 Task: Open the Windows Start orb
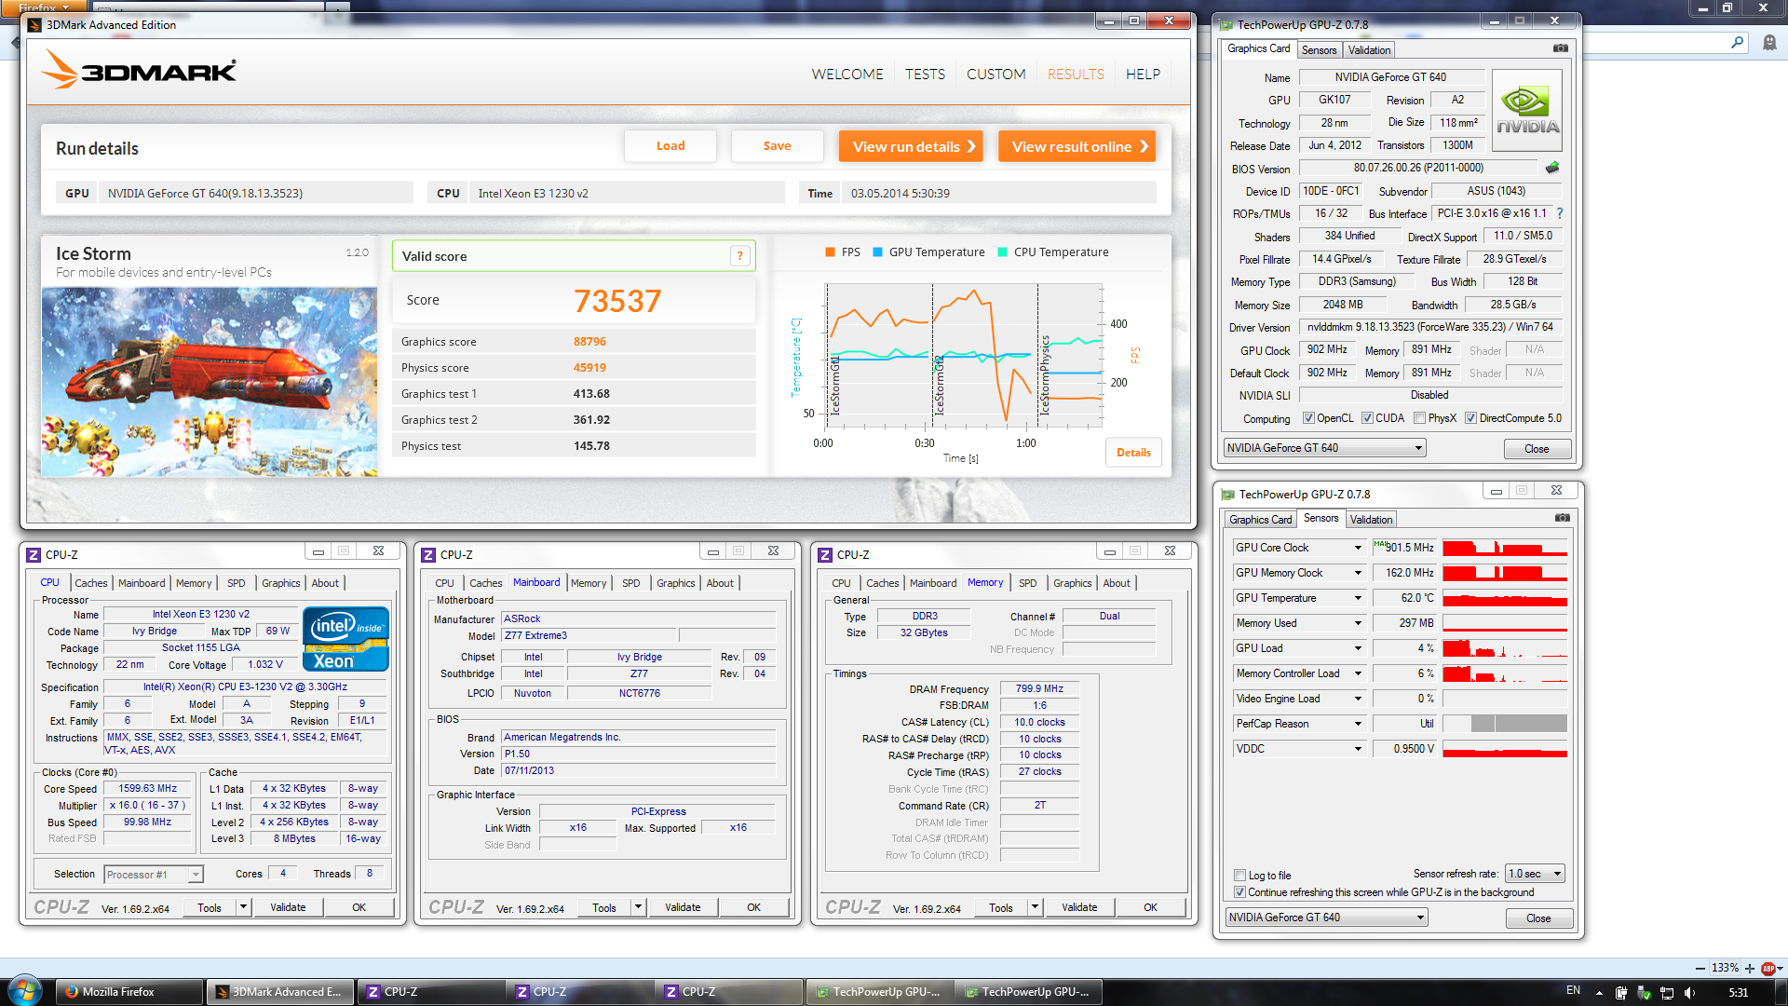(24, 991)
